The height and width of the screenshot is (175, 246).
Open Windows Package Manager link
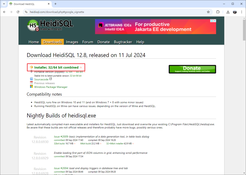click(51, 87)
